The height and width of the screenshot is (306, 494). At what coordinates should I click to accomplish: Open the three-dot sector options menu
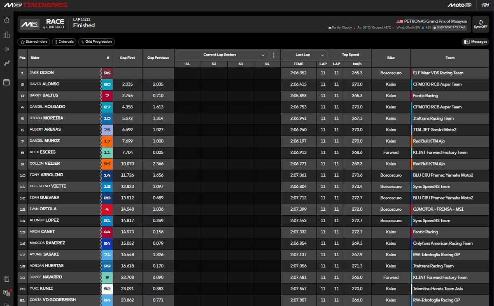click(274, 55)
